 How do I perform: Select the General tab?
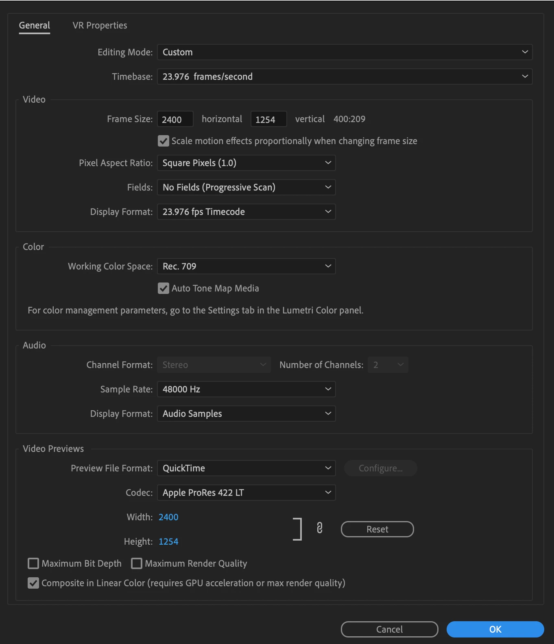pyautogui.click(x=35, y=25)
